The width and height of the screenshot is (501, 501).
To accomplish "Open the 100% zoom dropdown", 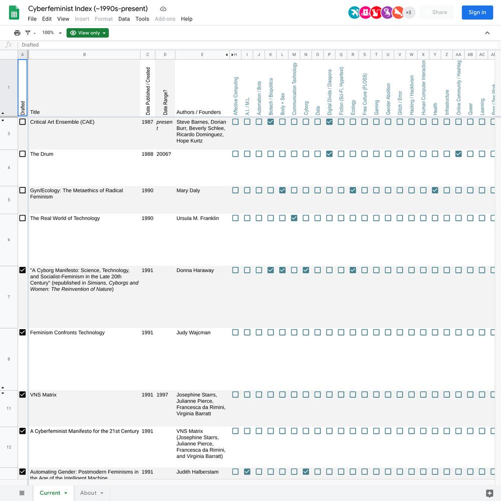I will coord(52,33).
